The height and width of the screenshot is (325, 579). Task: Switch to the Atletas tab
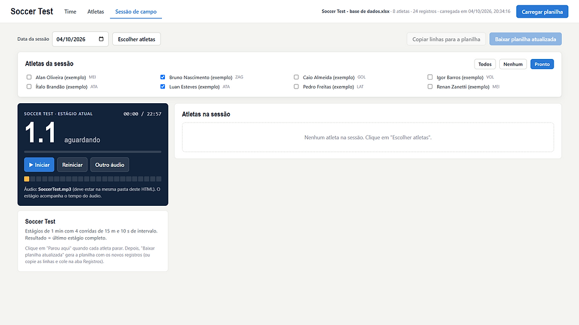click(x=96, y=11)
